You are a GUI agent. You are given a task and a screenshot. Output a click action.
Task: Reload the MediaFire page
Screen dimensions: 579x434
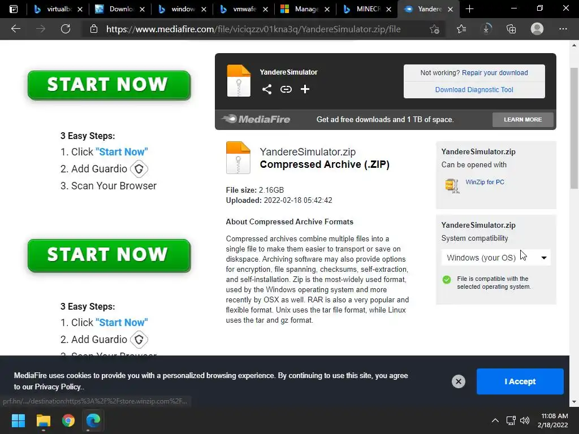click(66, 29)
